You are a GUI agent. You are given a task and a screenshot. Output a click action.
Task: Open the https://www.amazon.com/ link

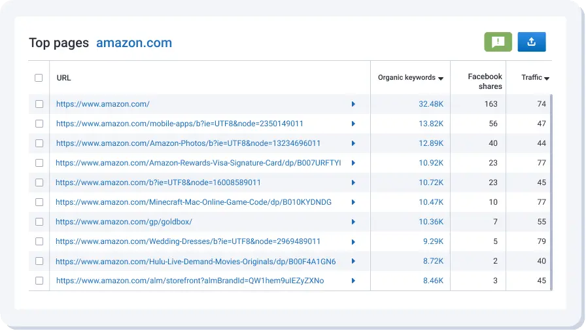tap(103, 104)
